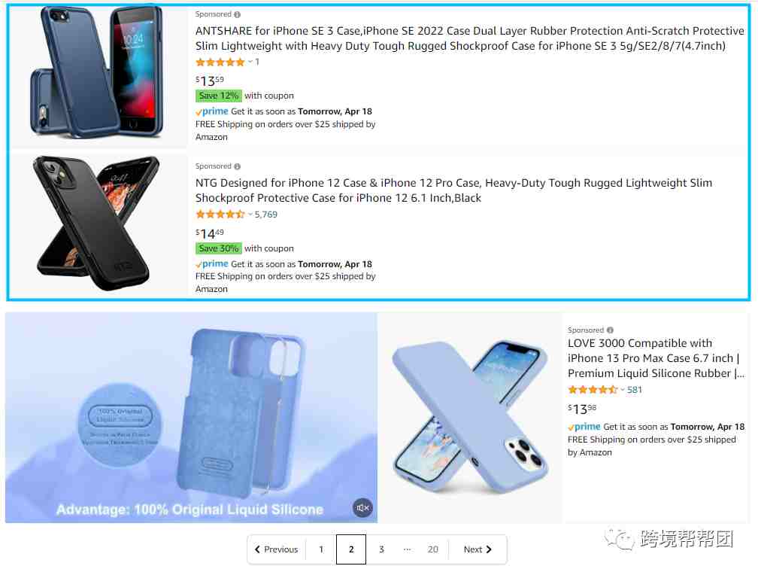The height and width of the screenshot is (572, 758).
Task: Click info icon beside LOVE 3000 Sponsored label
Action: [x=610, y=330]
